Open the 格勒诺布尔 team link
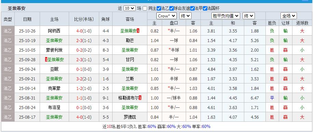Screen dimensions: 313x132 click(x=128, y=98)
